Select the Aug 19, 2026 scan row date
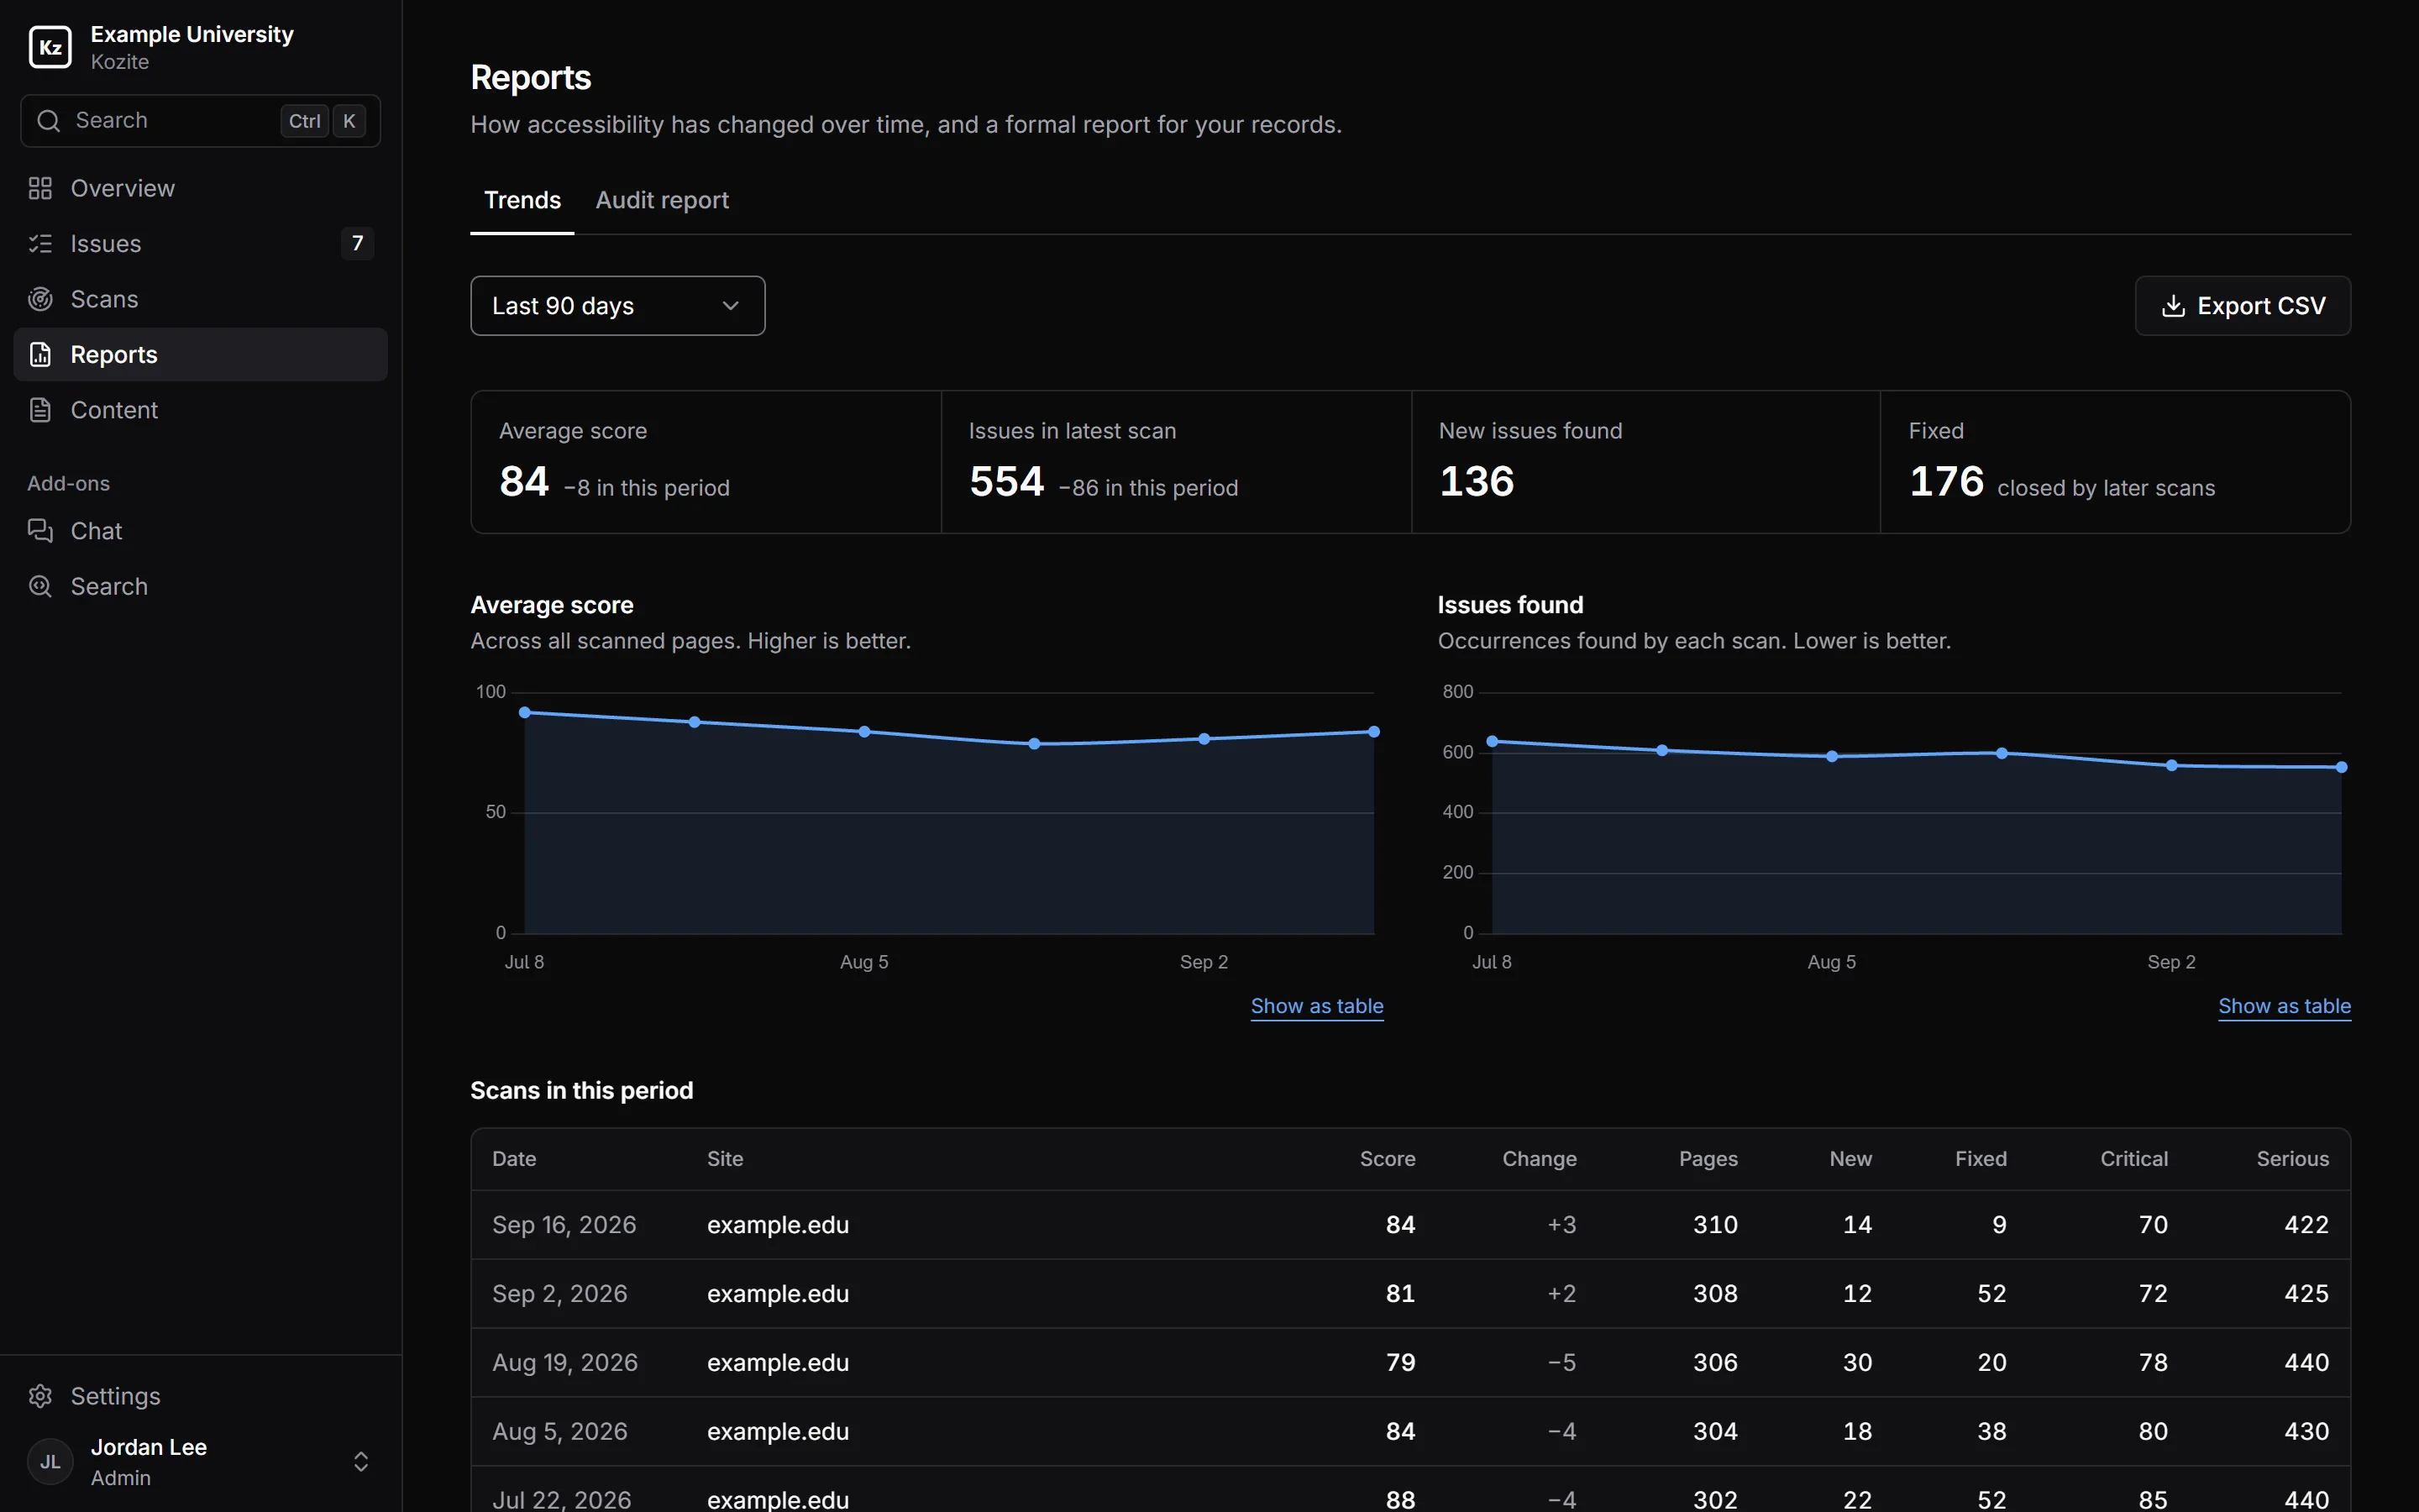The height and width of the screenshot is (1512, 2419). click(x=564, y=1363)
